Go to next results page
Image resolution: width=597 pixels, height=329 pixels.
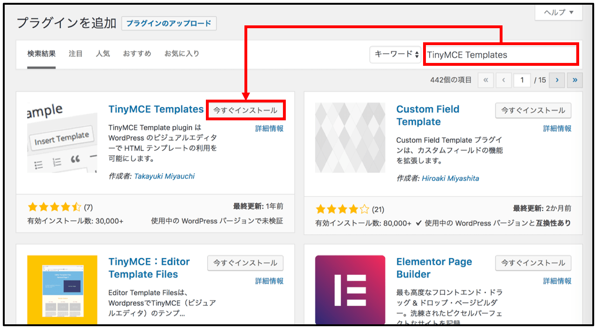[557, 80]
